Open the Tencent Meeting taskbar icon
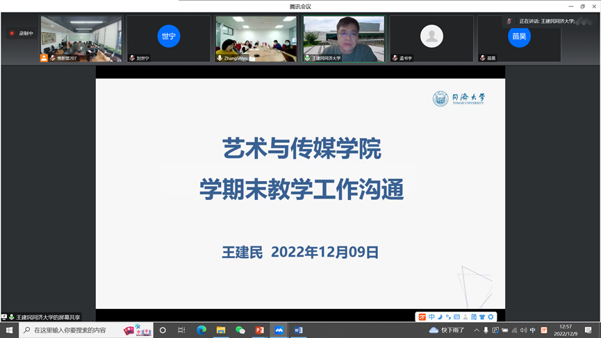The height and width of the screenshot is (338, 601). [279, 330]
